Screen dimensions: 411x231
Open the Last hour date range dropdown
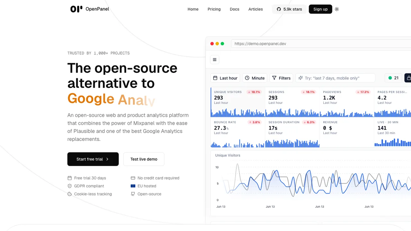pos(225,78)
